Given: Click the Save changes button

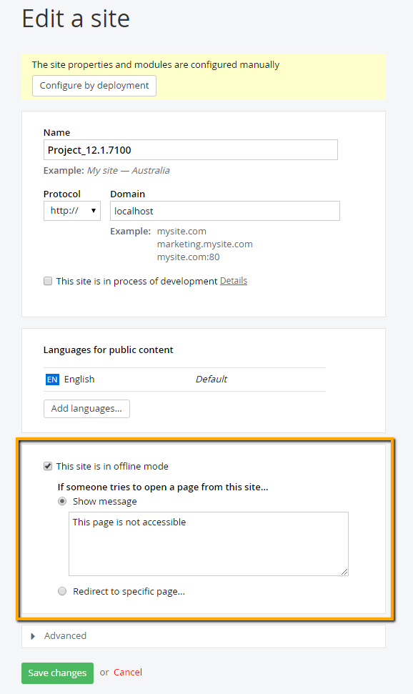Looking at the screenshot, I should (x=57, y=673).
